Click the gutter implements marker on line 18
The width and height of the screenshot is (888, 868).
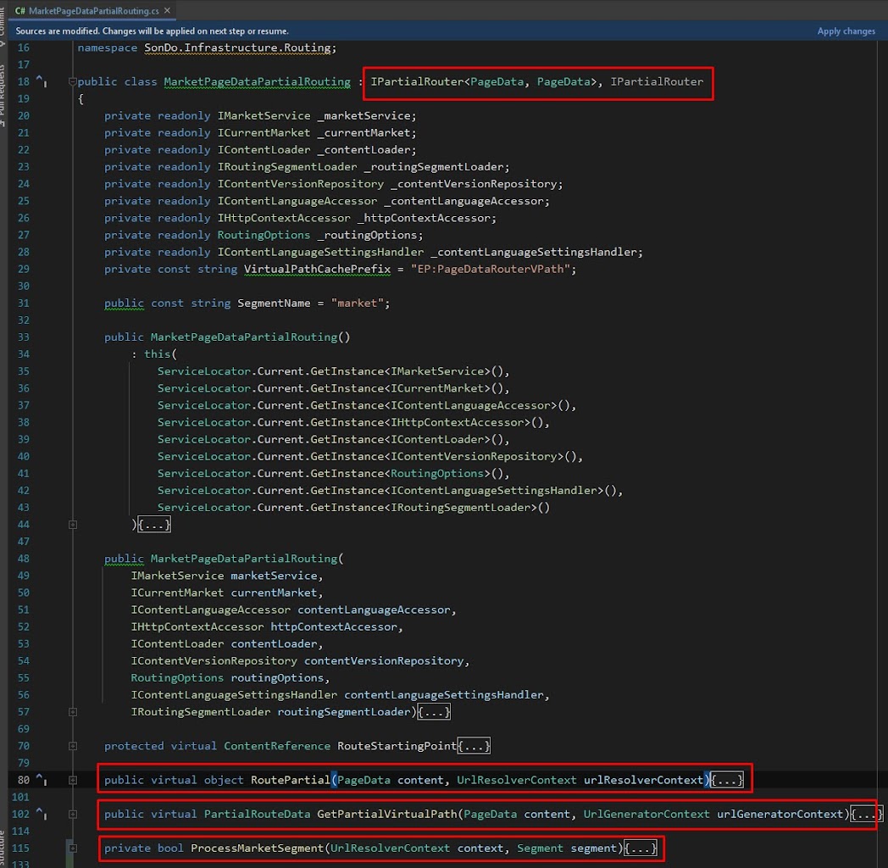tap(42, 81)
